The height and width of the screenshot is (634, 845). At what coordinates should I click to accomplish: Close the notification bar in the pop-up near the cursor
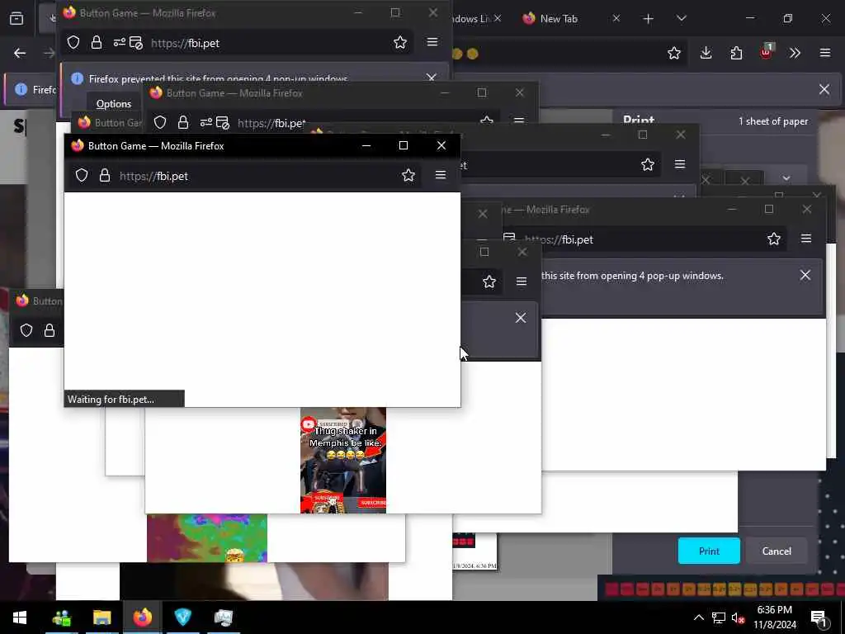tap(521, 318)
